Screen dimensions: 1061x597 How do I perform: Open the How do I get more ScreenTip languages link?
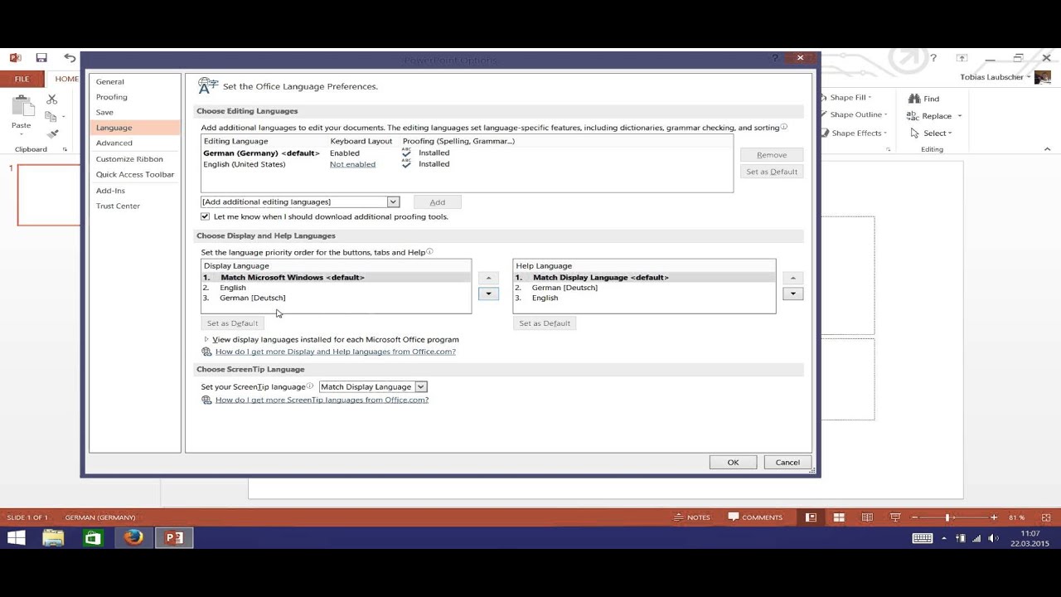tap(322, 400)
